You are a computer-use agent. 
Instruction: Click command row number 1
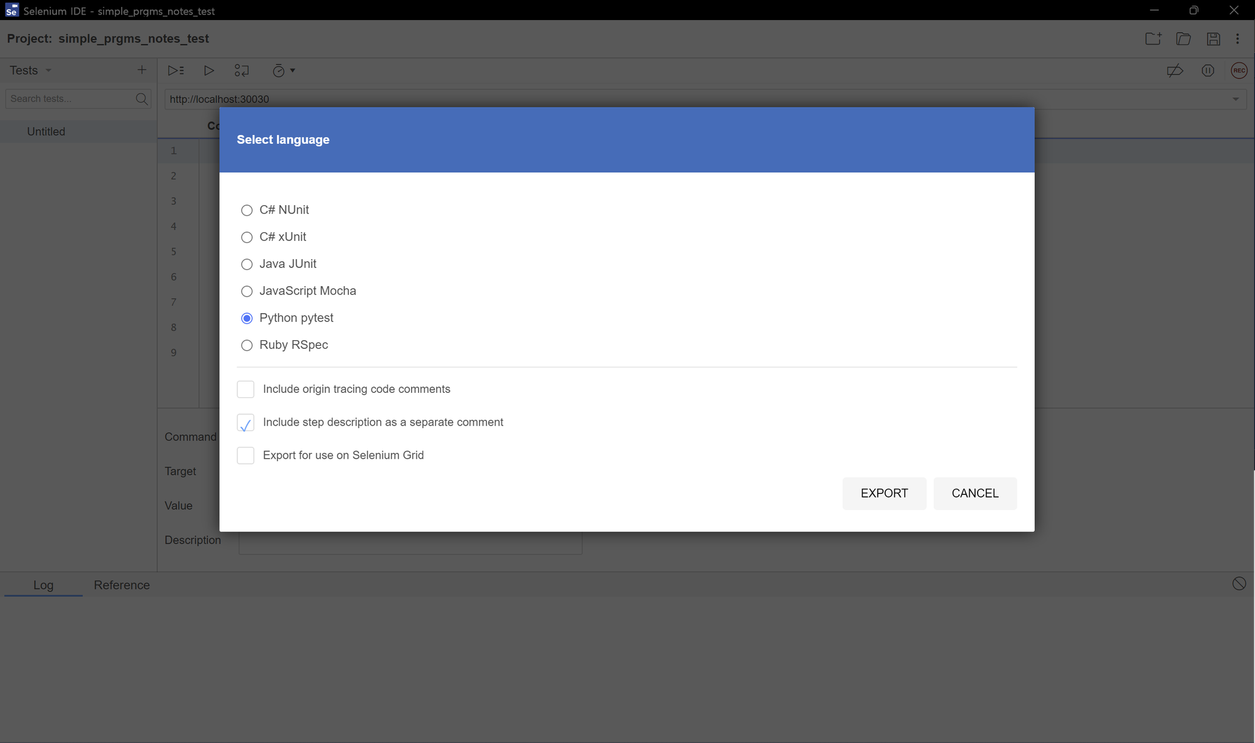tap(174, 151)
